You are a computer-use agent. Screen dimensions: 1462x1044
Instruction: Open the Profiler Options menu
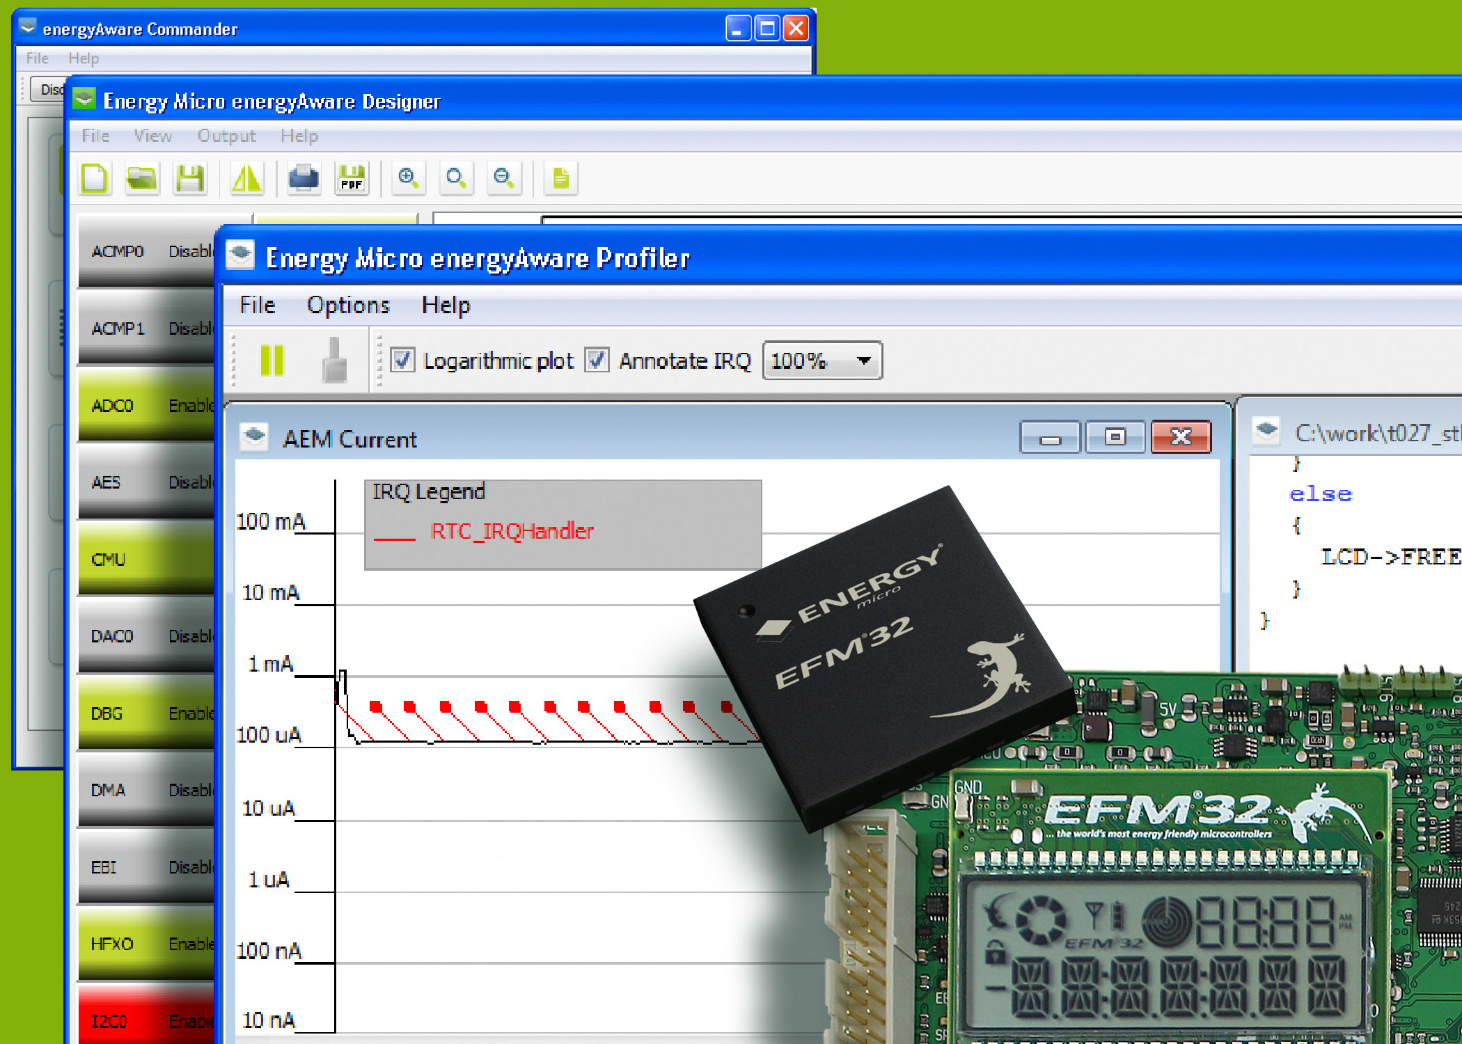click(348, 306)
